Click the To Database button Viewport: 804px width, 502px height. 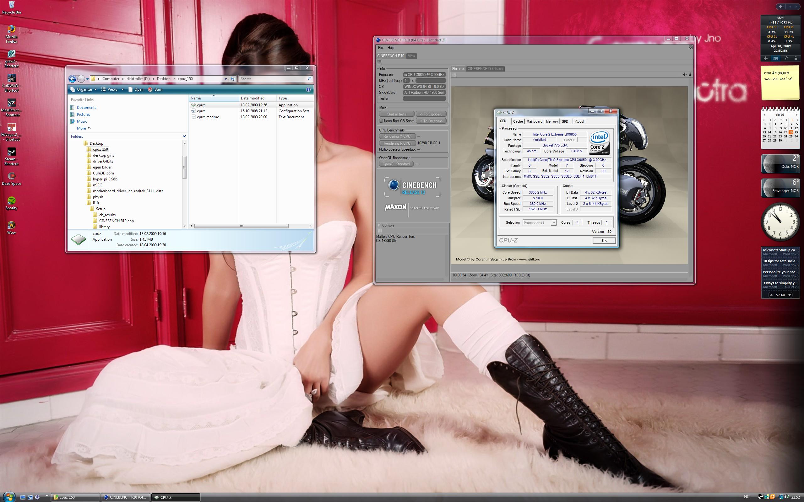[x=431, y=121]
